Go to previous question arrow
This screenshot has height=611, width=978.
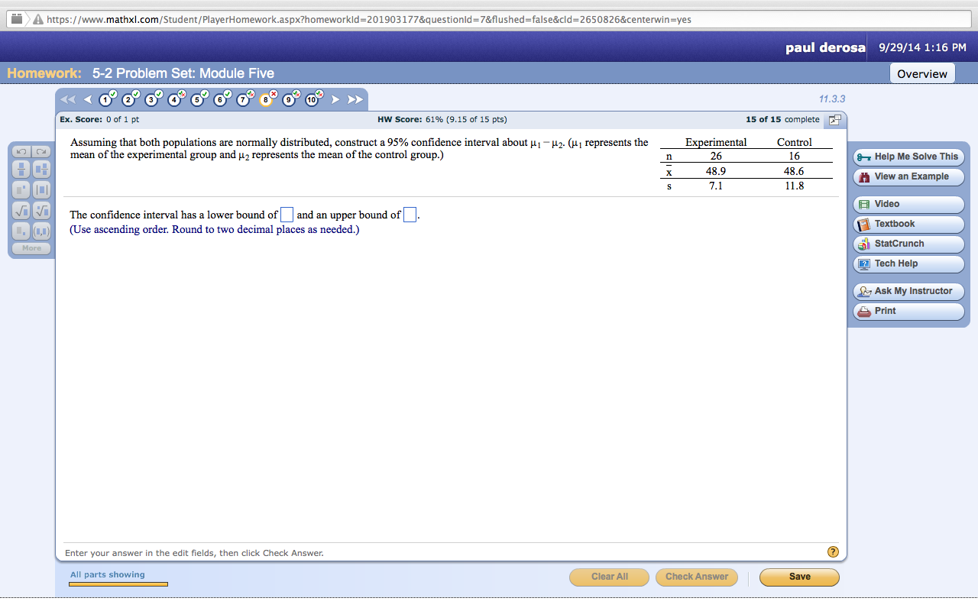coord(87,100)
